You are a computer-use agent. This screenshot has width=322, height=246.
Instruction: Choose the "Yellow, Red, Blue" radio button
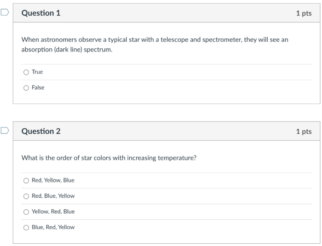26,212
